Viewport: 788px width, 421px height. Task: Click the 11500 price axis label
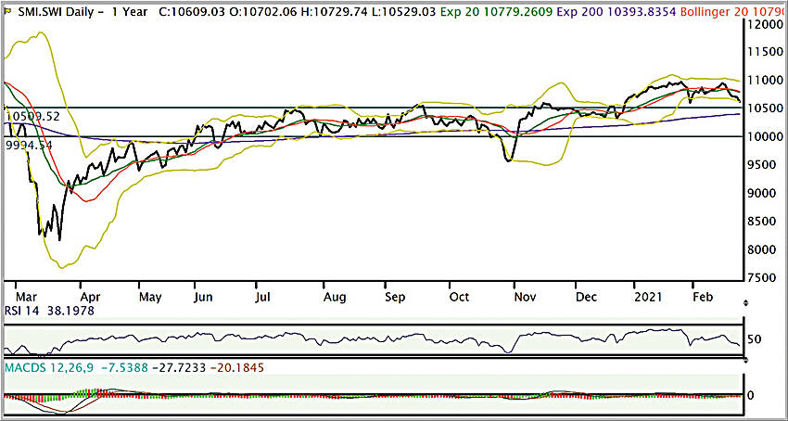pos(765,52)
